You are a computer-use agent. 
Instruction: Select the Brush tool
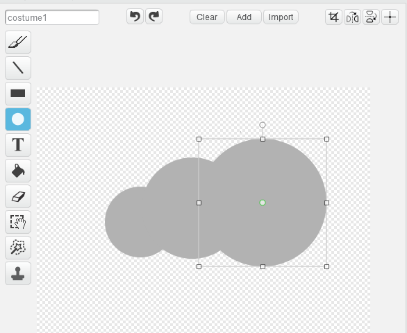tap(18, 42)
